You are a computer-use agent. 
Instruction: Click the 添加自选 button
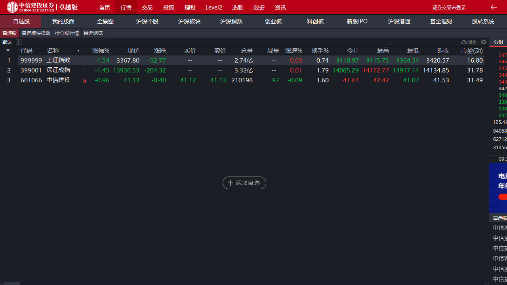point(244,183)
